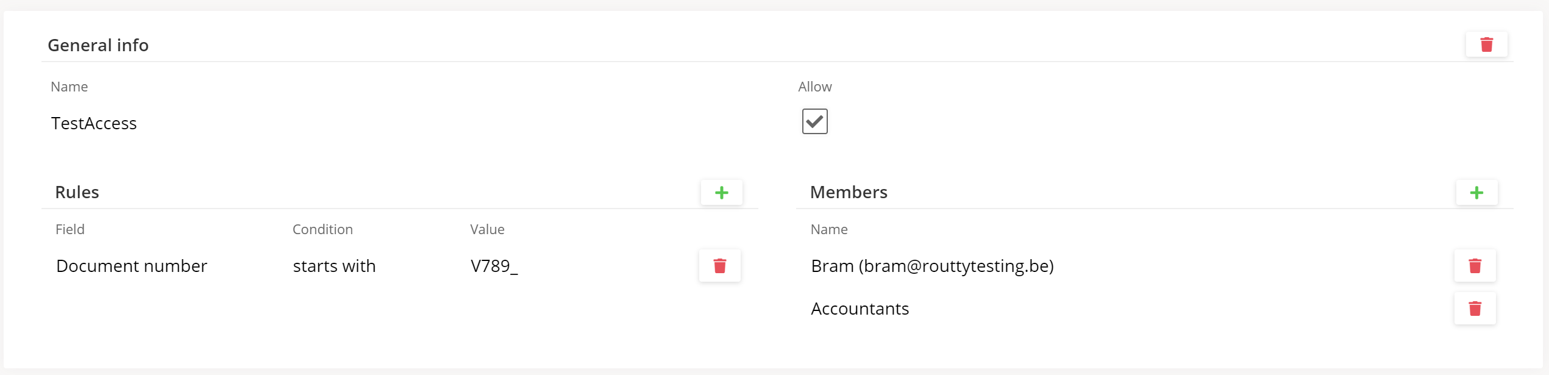The width and height of the screenshot is (1549, 375).
Task: Click the Condition column header
Action: [322, 229]
